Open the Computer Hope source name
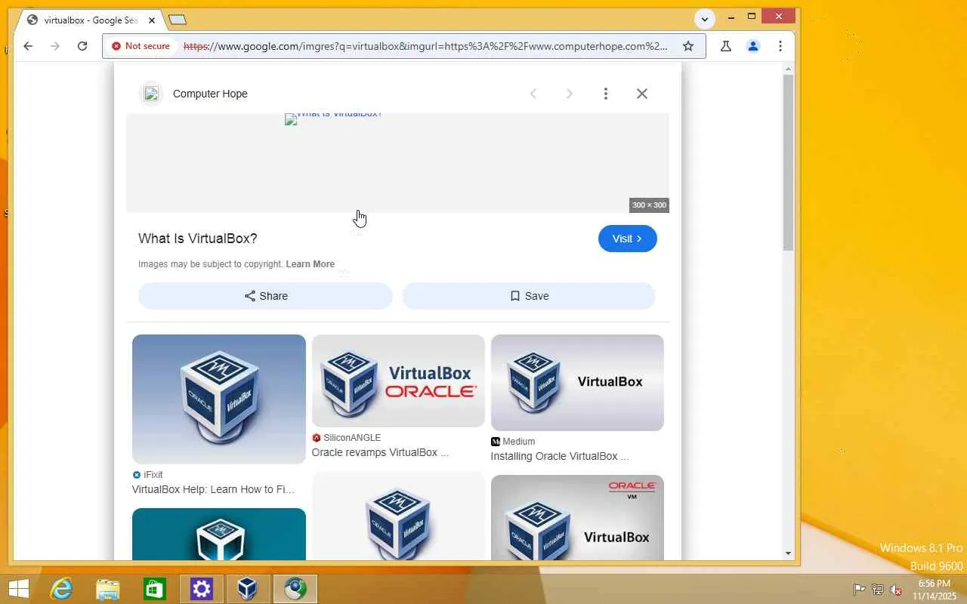The image size is (967, 604). tap(210, 94)
